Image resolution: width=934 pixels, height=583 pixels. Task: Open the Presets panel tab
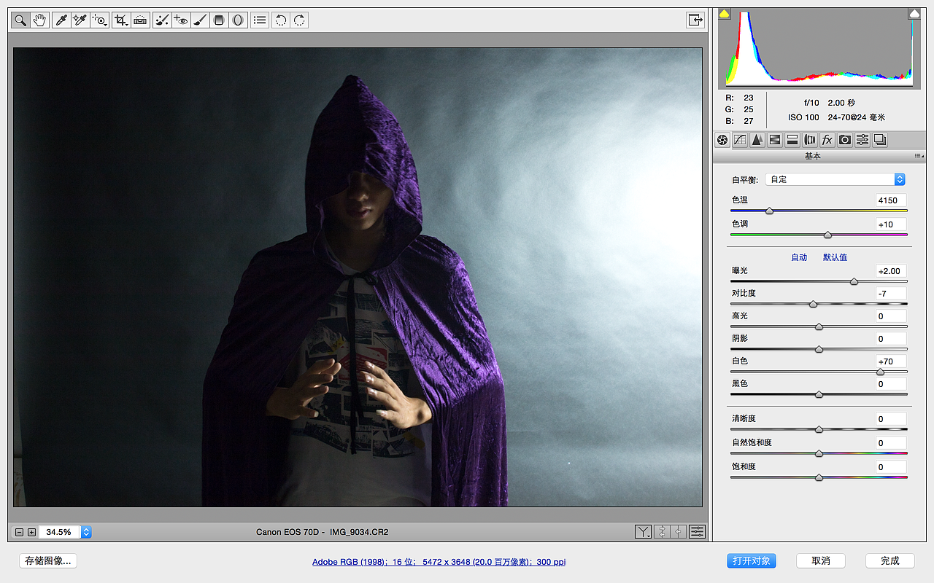862,139
